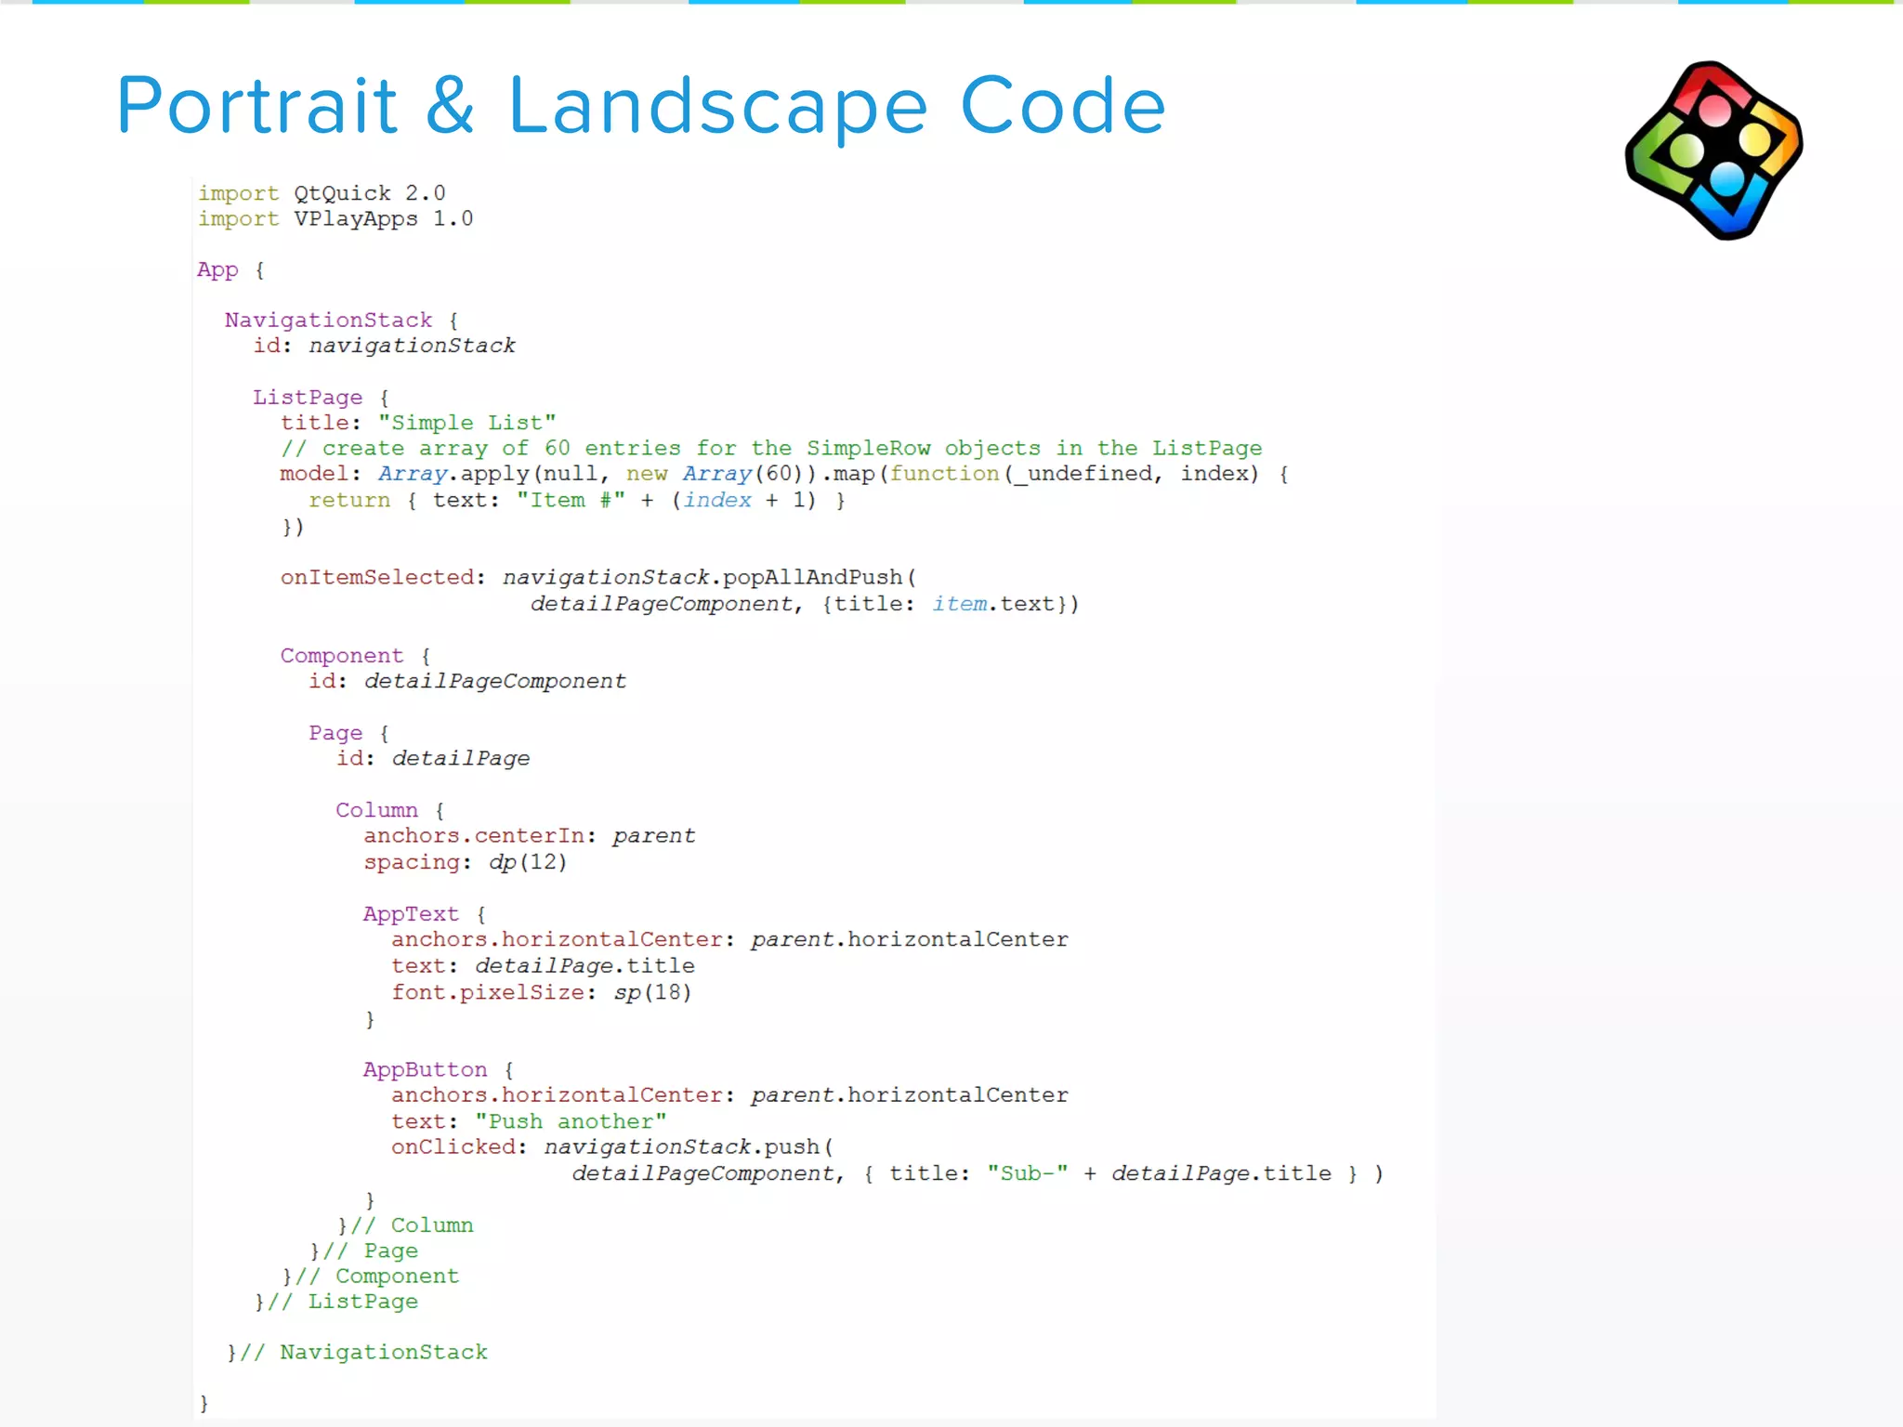Select the line "import VPlayApps 1.0"

[335, 219]
